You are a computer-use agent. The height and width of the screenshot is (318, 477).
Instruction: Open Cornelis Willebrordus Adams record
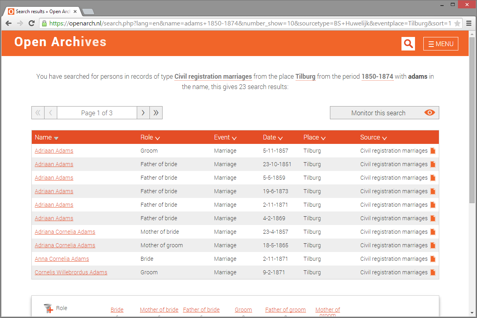click(71, 272)
